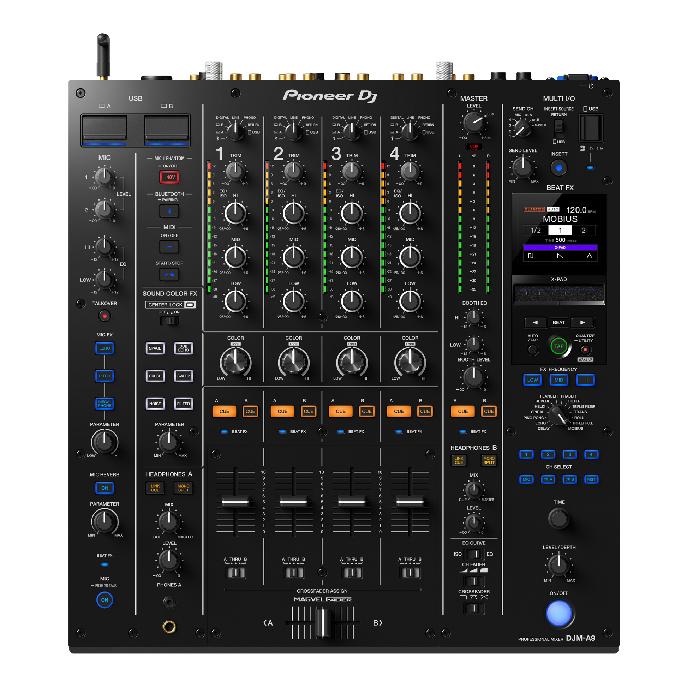Step the beat forward with the right arrow
The height and width of the screenshot is (687, 687).
pyautogui.click(x=582, y=323)
